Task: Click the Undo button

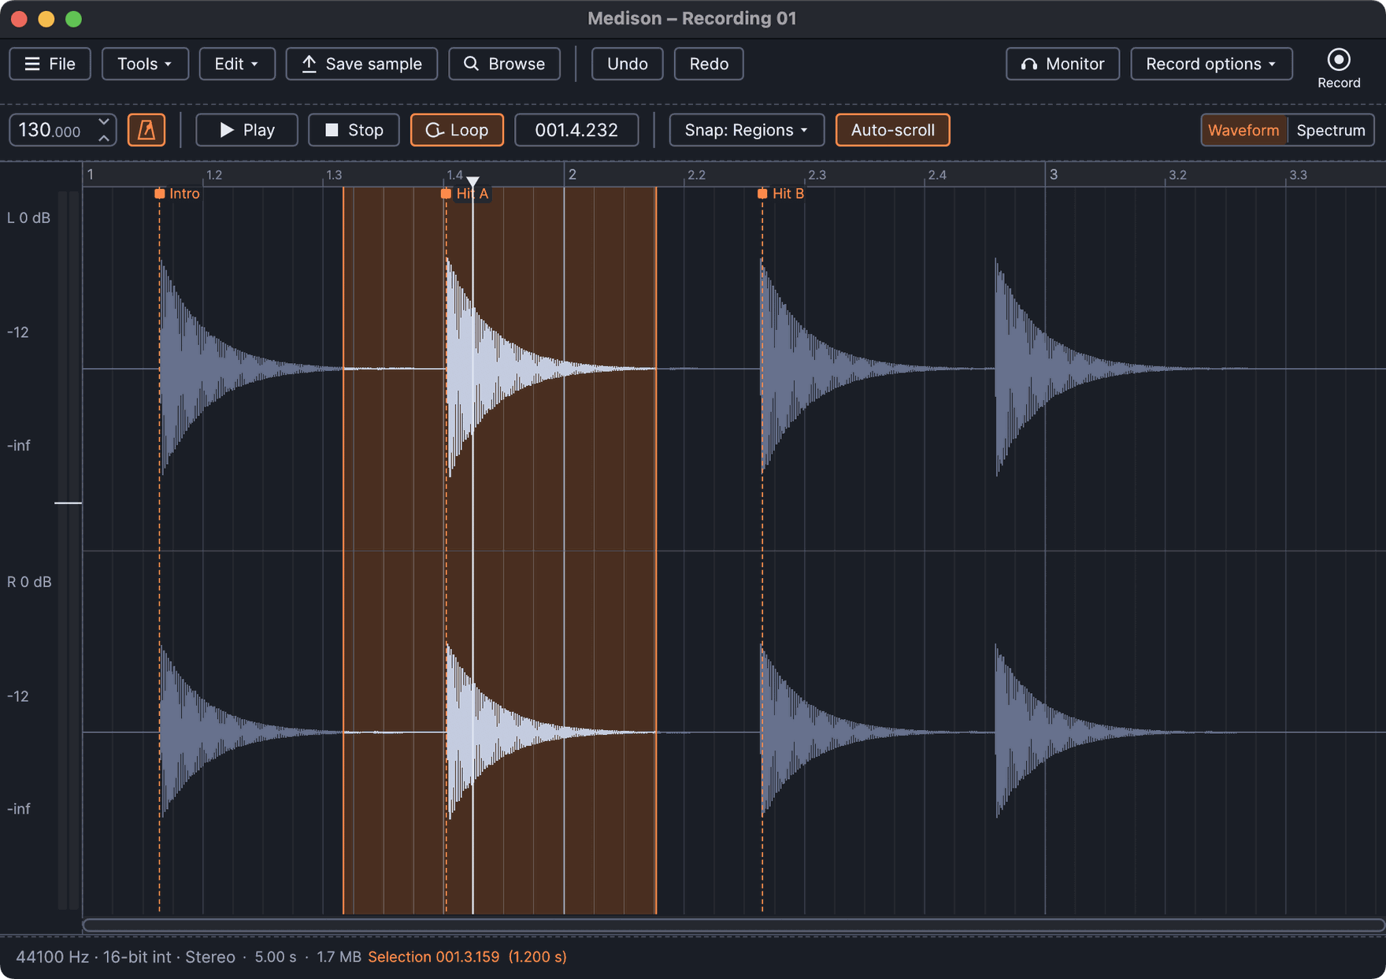Action: point(627,64)
